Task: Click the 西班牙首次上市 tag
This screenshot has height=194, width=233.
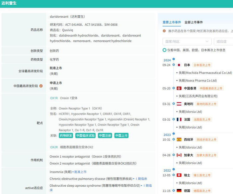Action: [206, 140]
